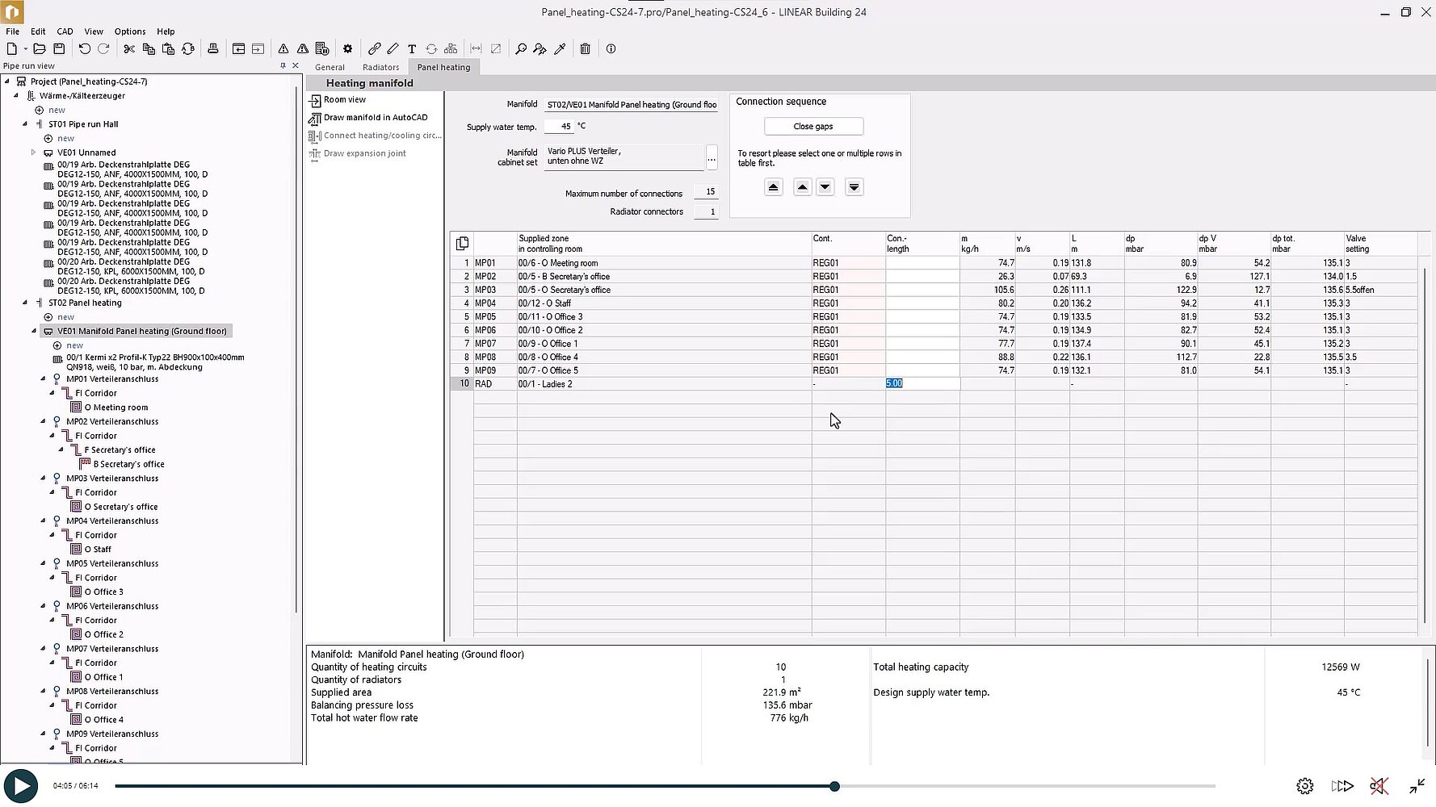Click the Cut scissors icon
Screen dimensions: 1436x807
pyautogui.click(x=129, y=48)
